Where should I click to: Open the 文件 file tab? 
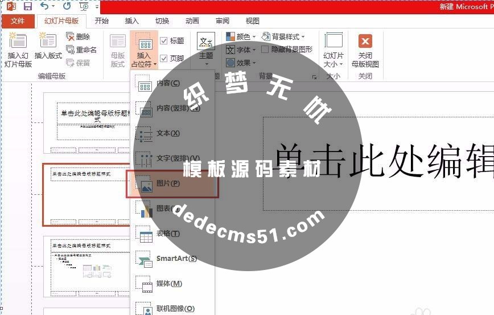pos(18,21)
